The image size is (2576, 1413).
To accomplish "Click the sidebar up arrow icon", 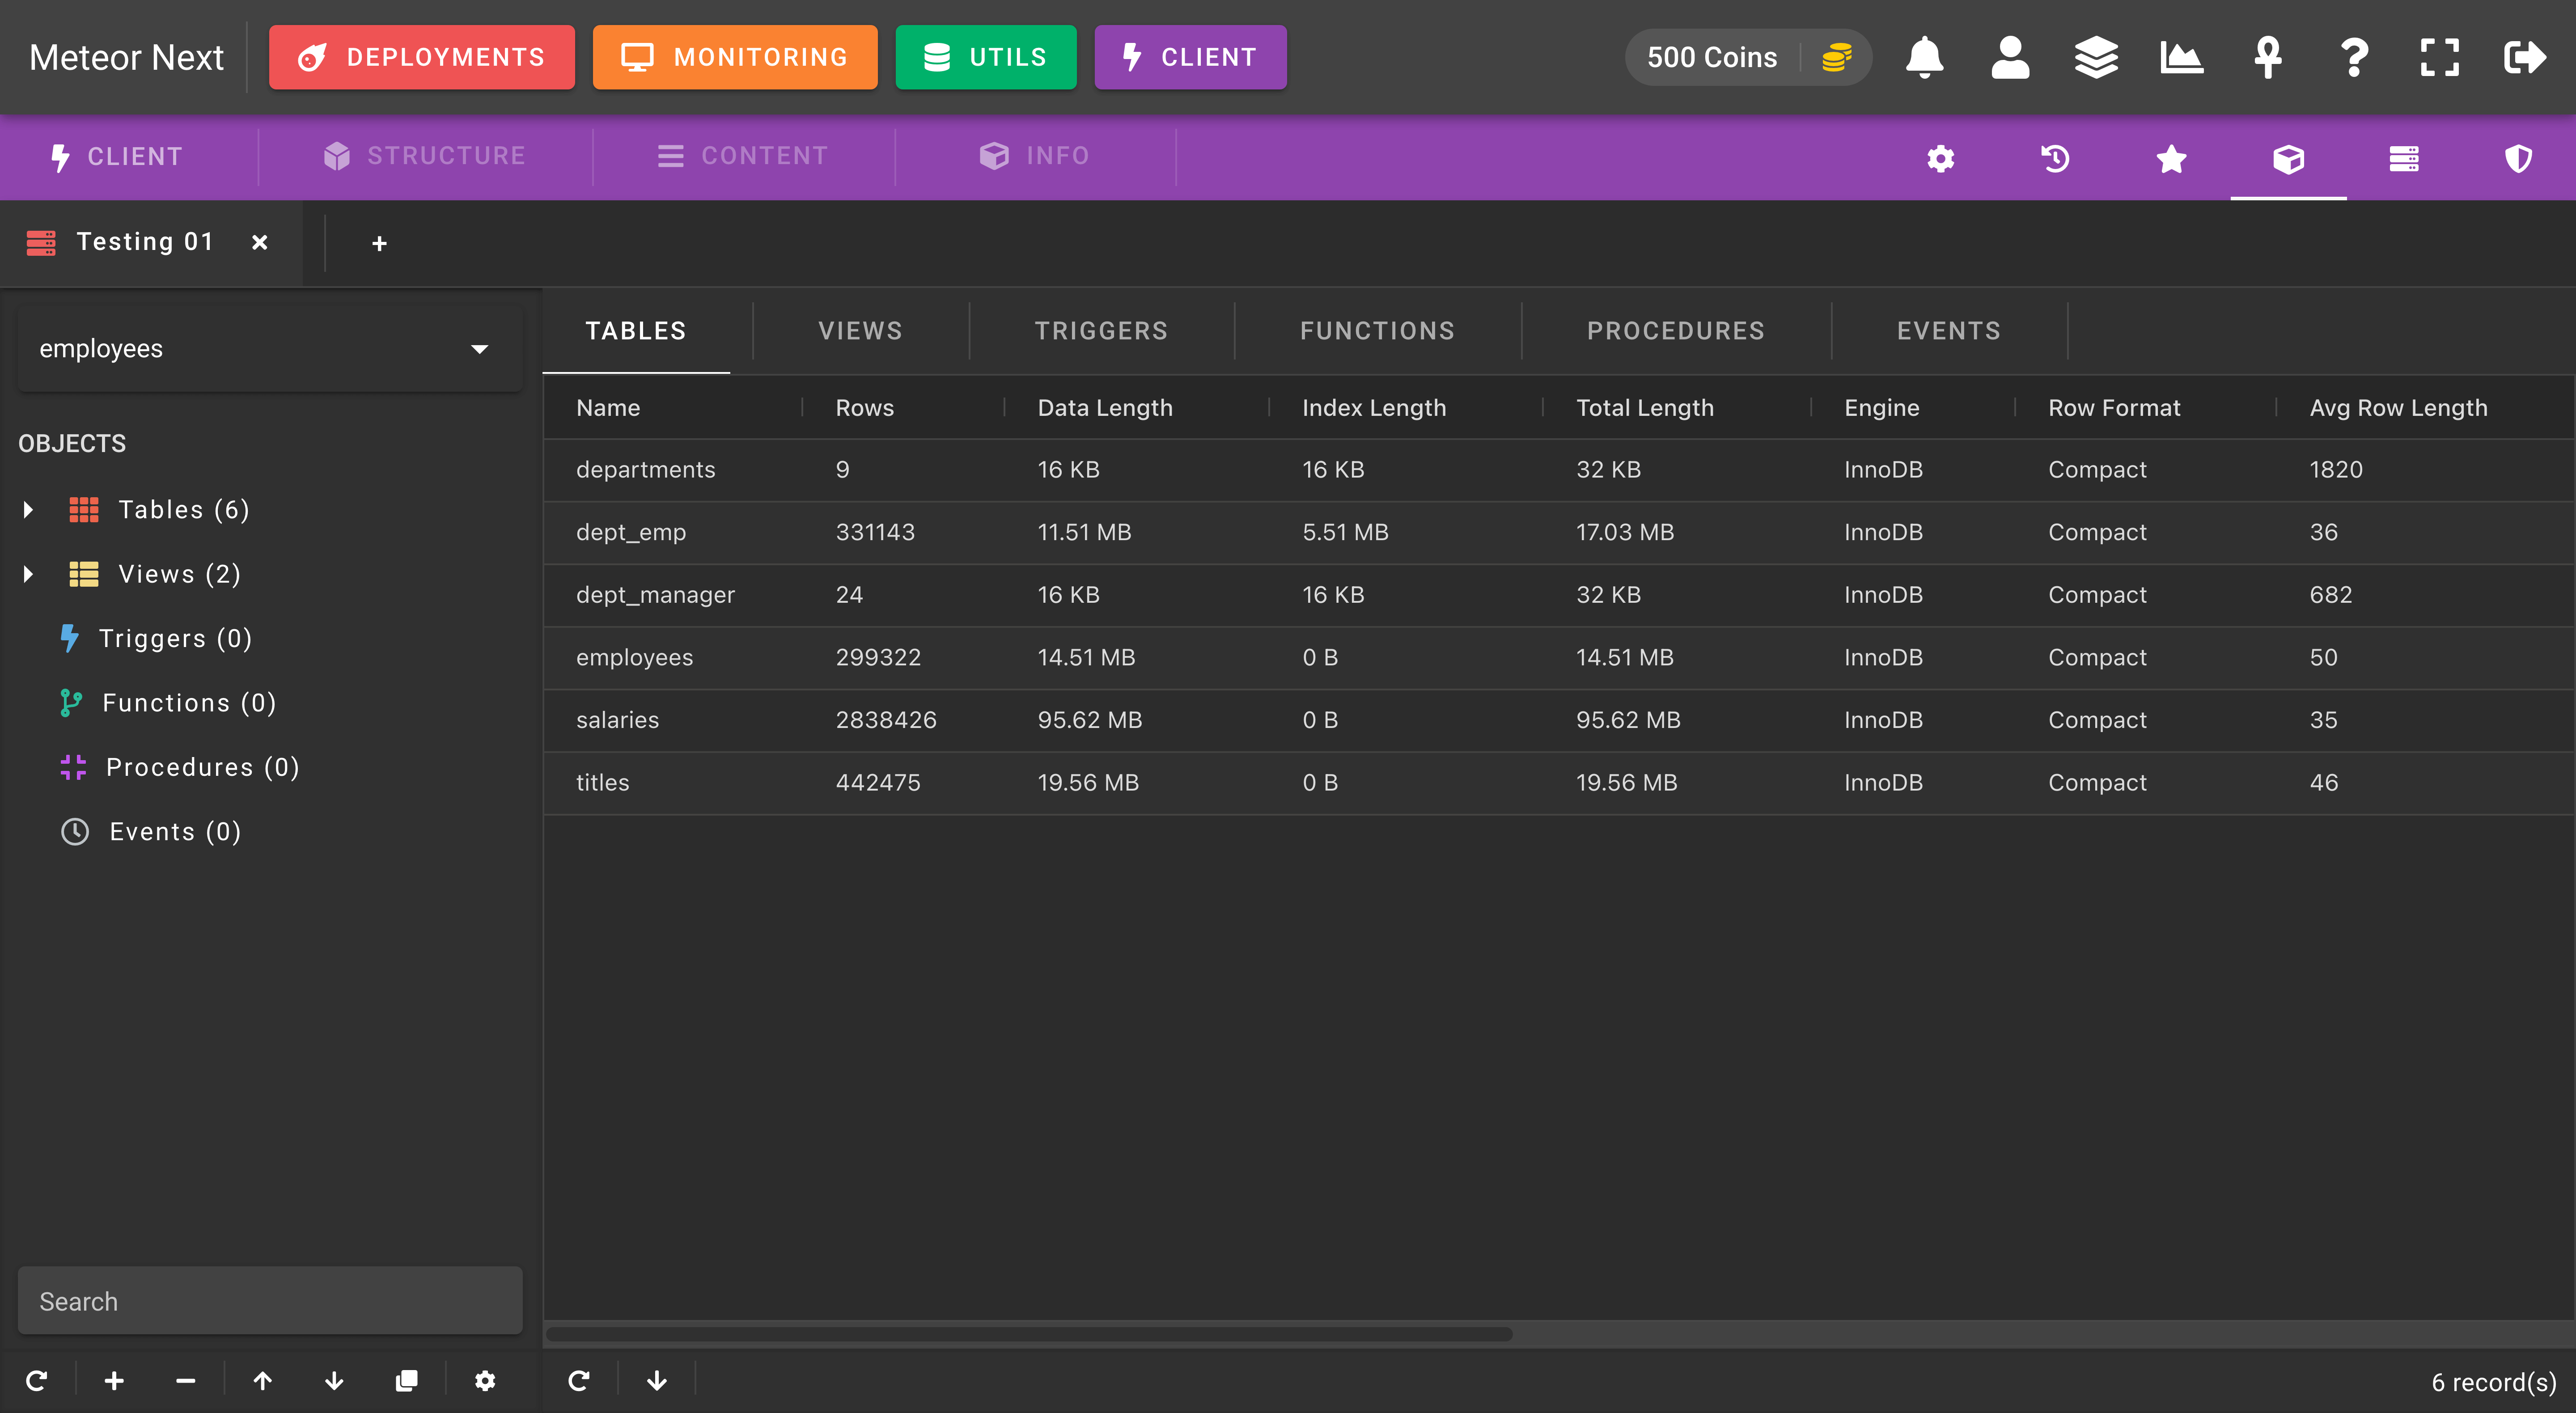I will (x=262, y=1381).
